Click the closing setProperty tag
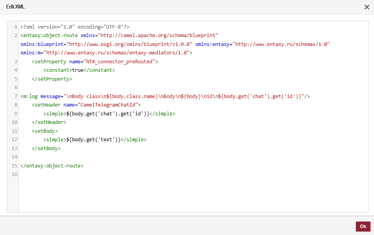The image size is (374, 235). point(52,79)
